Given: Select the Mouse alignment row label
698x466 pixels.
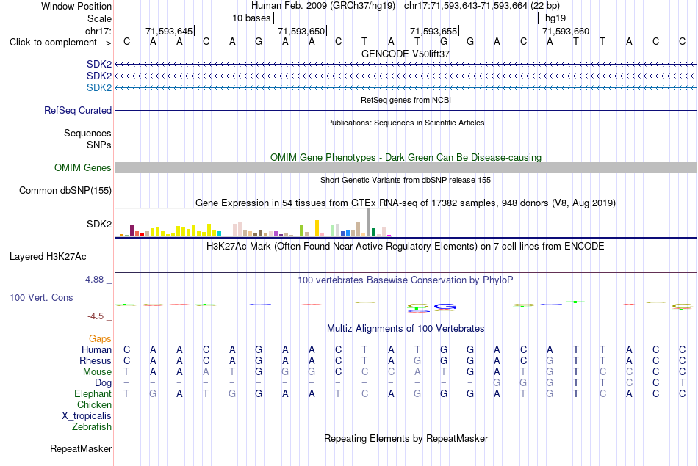Looking at the screenshot, I should click(x=97, y=372).
